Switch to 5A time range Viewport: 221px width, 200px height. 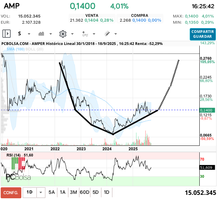(x=52, y=192)
